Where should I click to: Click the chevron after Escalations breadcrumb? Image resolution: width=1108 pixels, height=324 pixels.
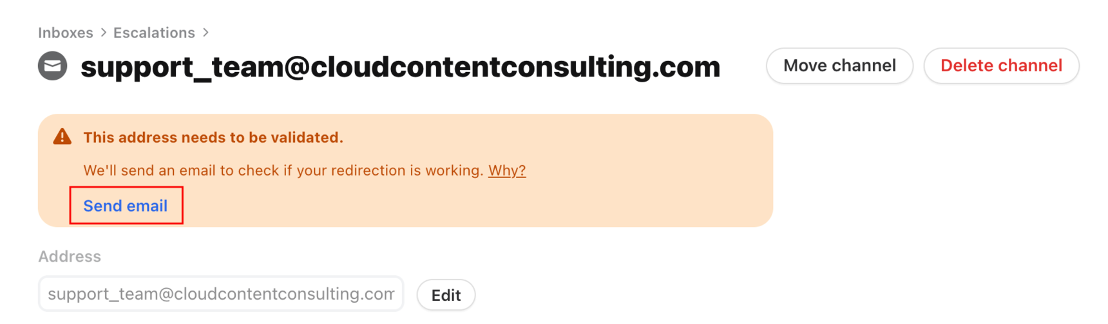tap(205, 32)
